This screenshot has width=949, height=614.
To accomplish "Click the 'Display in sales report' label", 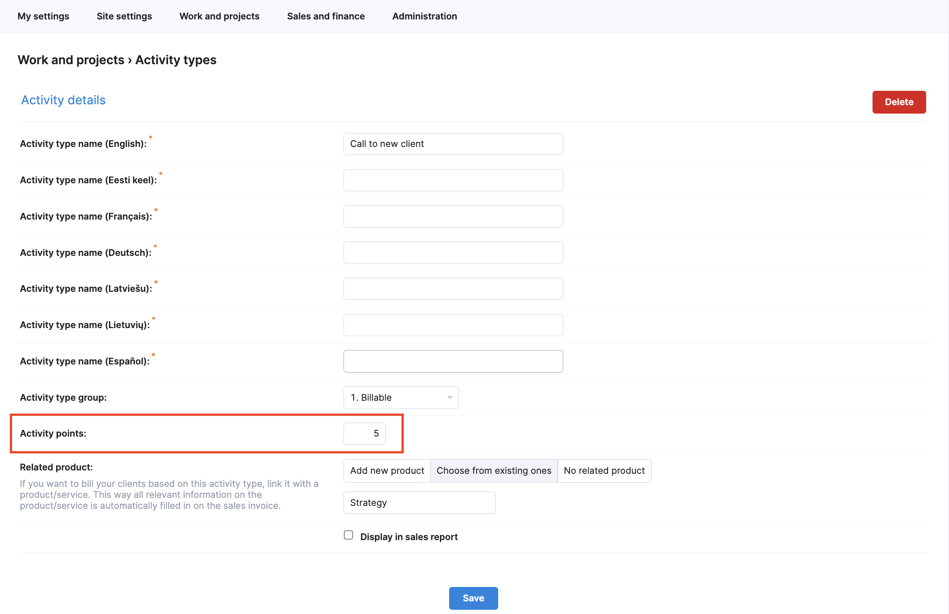I will tap(409, 537).
